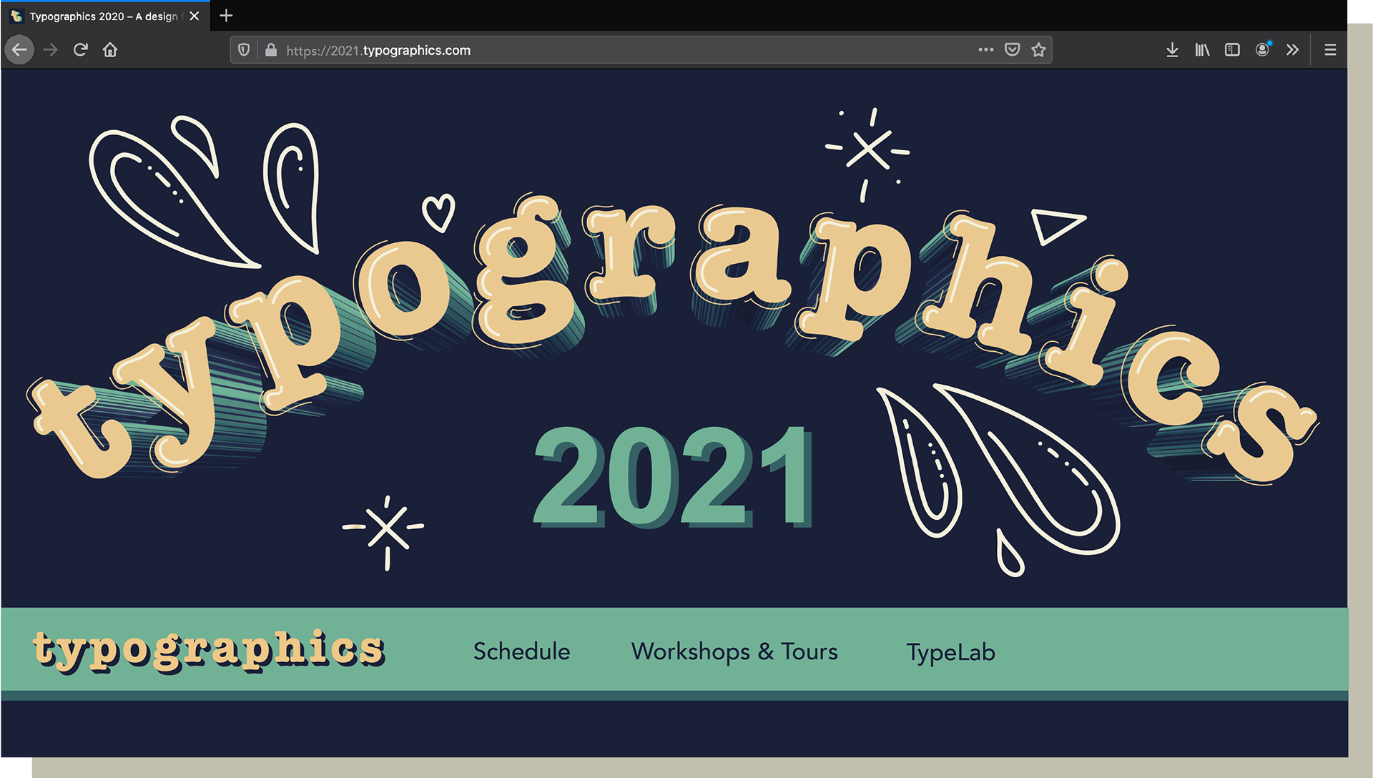Open the Library bookshelf icon
Viewport: 1373px width, 778px height.
click(x=1202, y=50)
